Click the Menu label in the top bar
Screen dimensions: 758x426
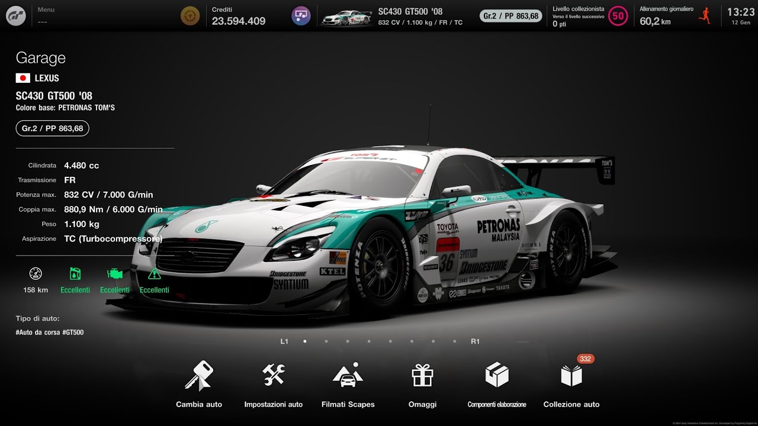[x=46, y=9]
